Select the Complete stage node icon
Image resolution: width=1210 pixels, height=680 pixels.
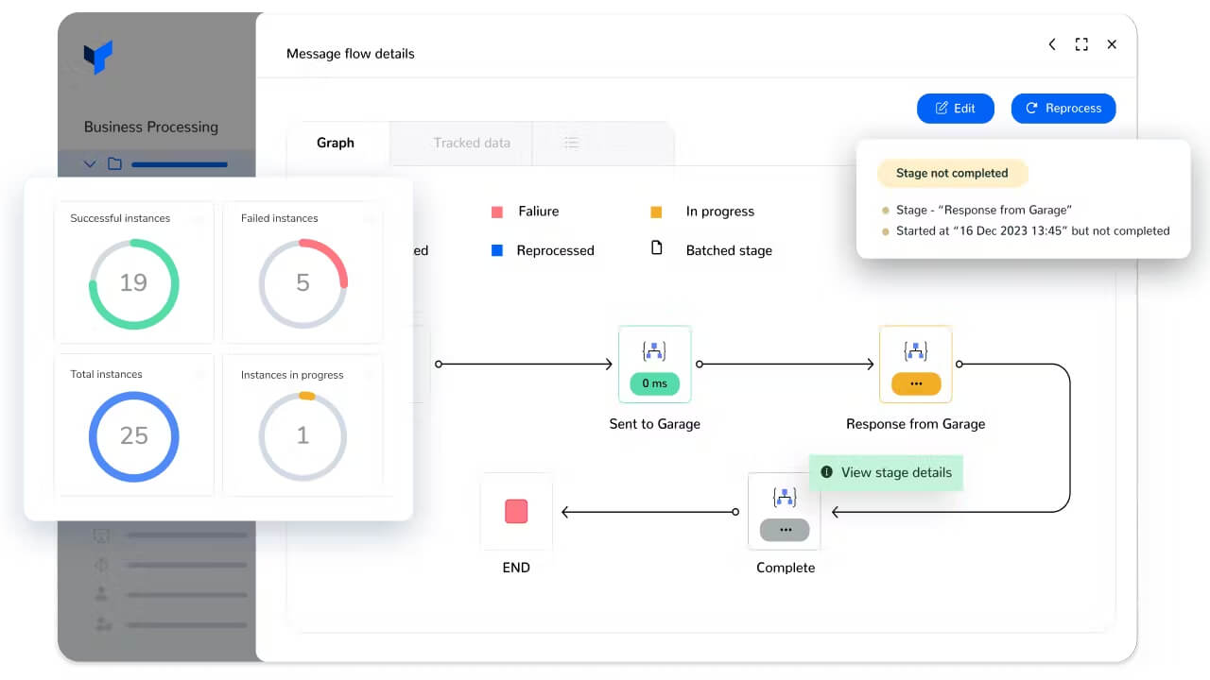click(785, 498)
